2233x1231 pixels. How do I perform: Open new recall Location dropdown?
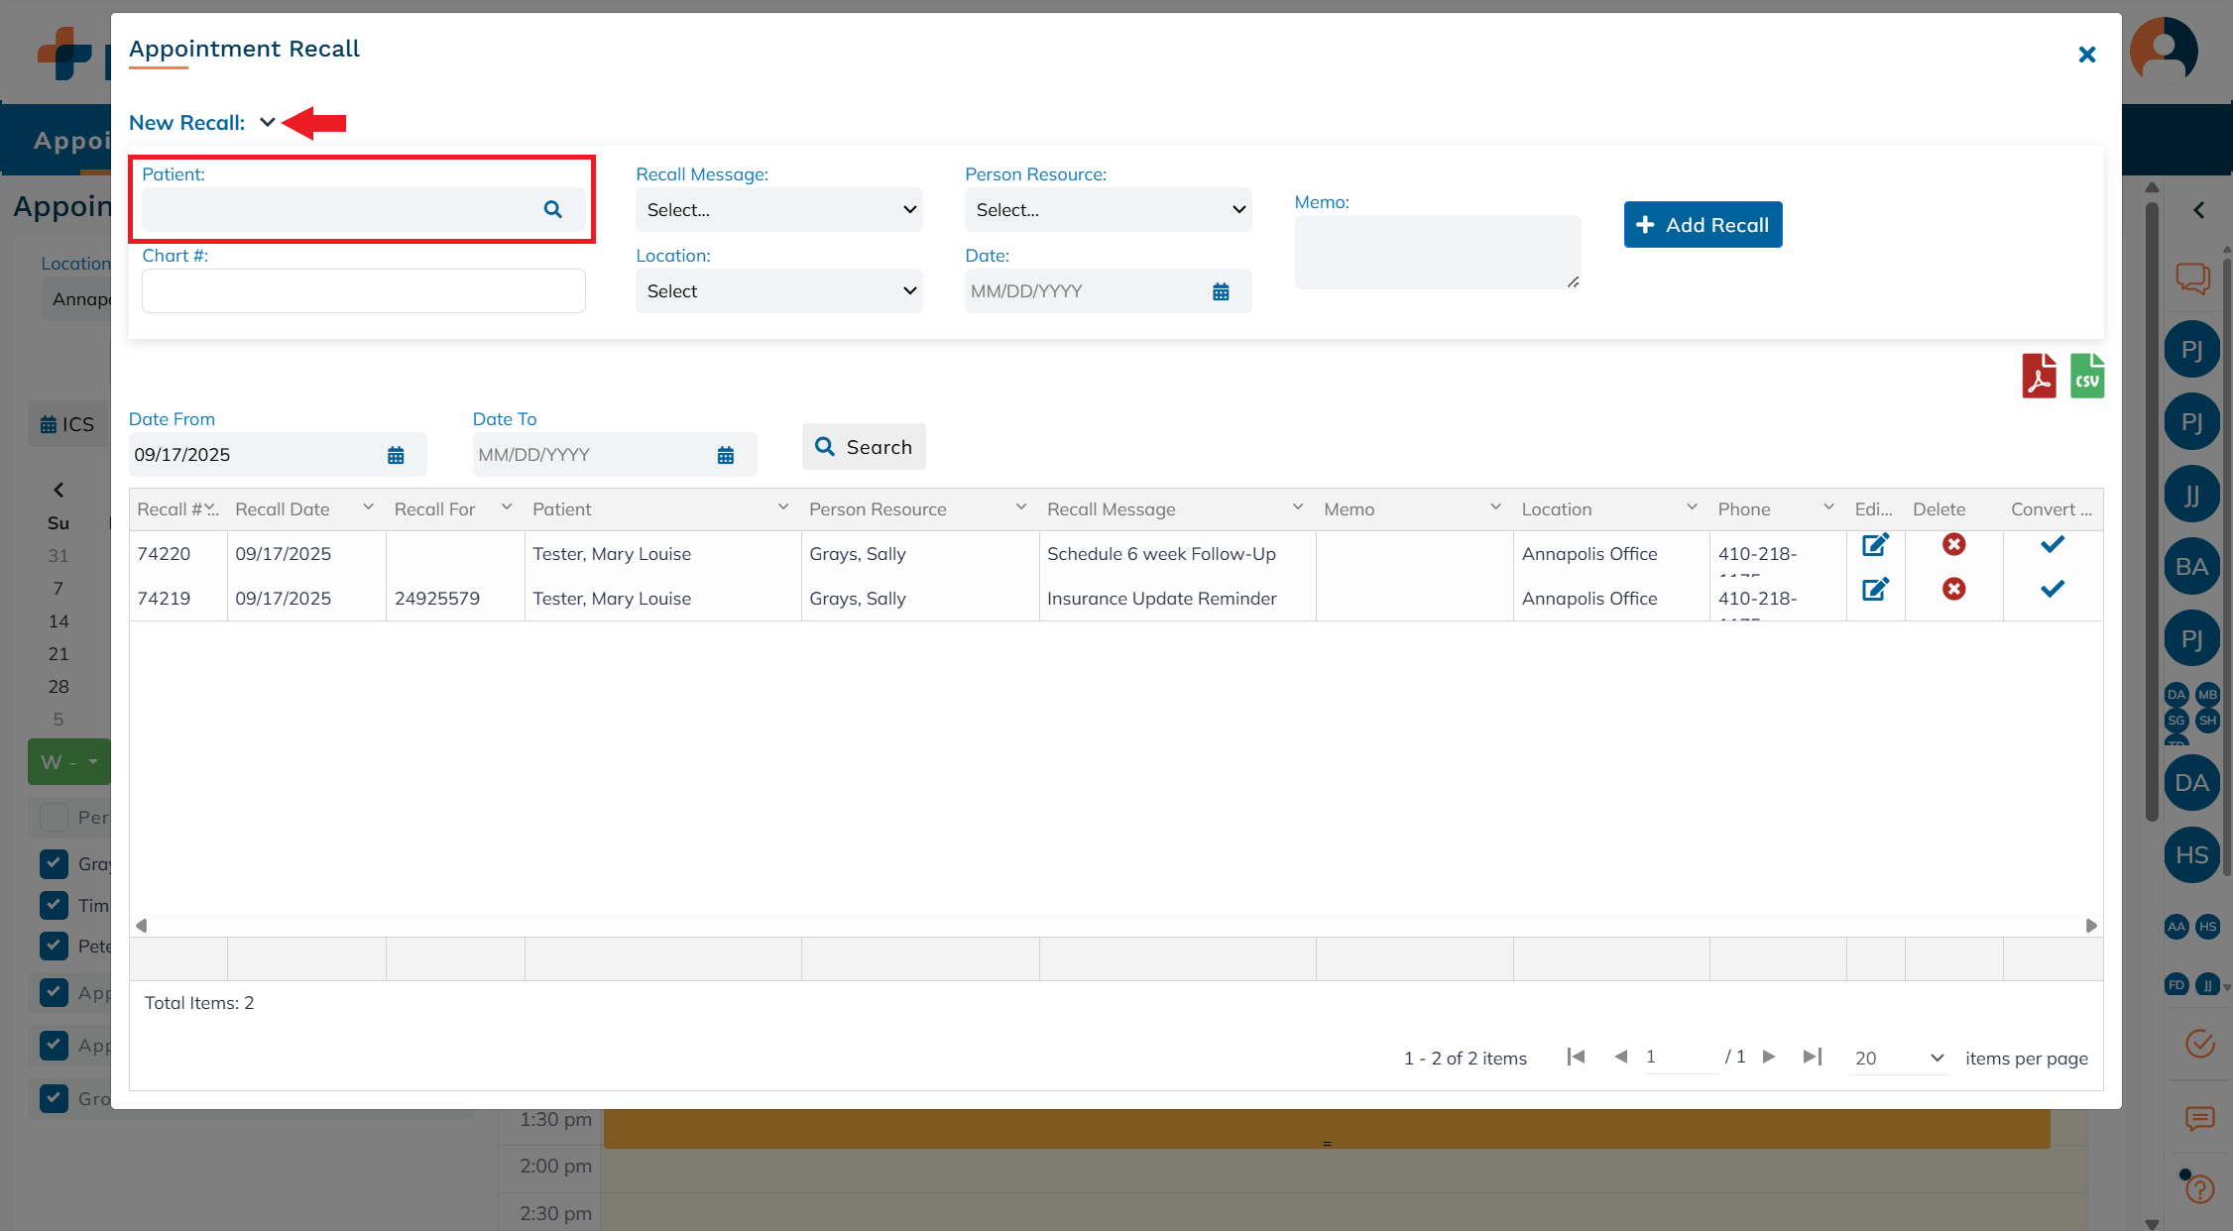coord(778,291)
